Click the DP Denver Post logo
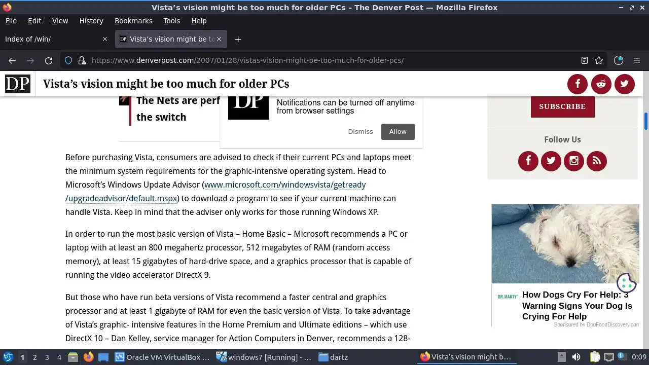649x365 pixels. point(18,84)
